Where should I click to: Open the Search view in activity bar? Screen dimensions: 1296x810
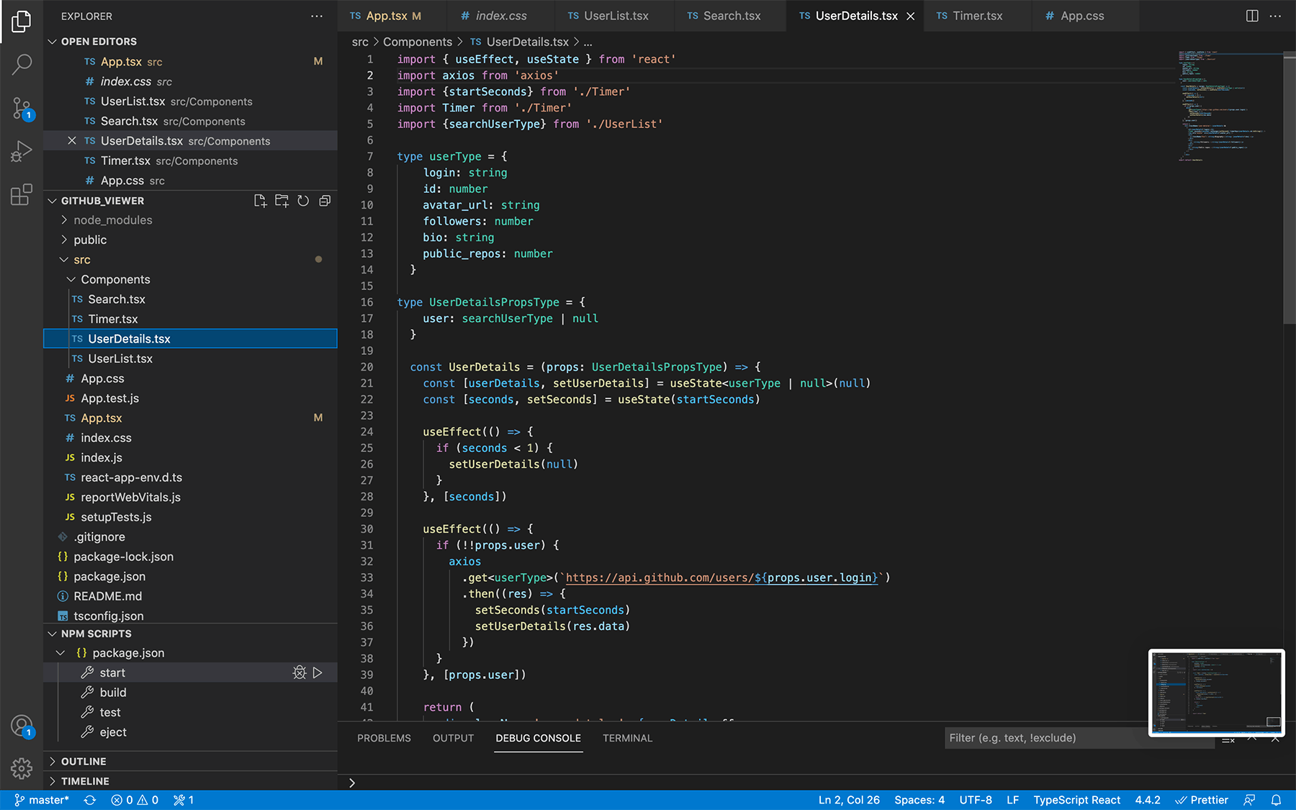point(22,65)
